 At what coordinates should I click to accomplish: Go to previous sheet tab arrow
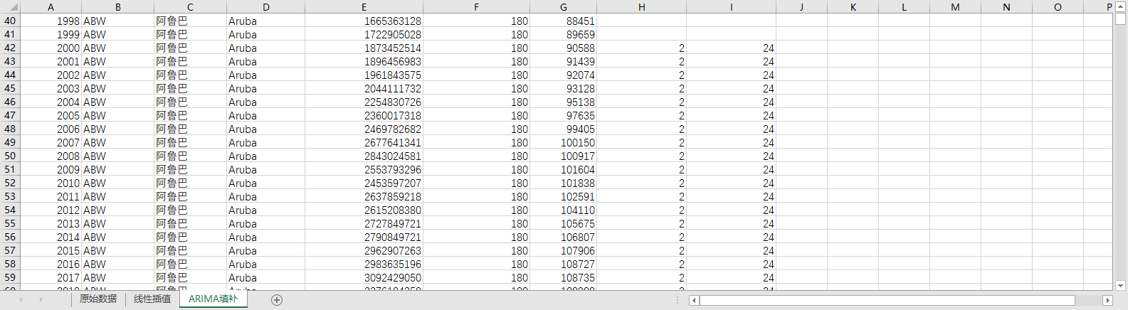click(21, 300)
